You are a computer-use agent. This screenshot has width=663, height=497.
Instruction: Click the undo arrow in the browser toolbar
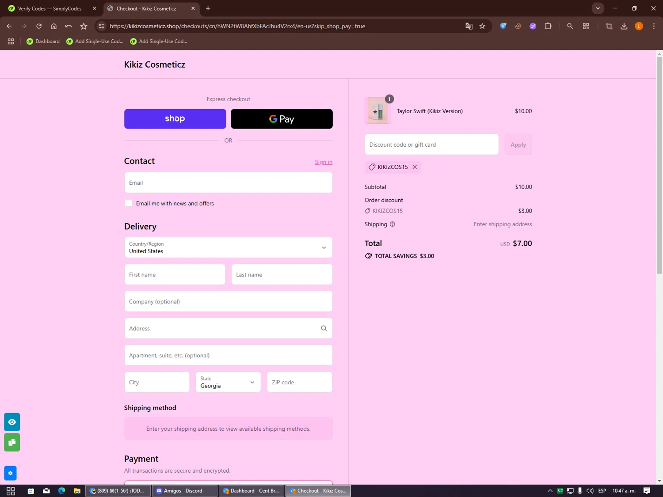69,26
